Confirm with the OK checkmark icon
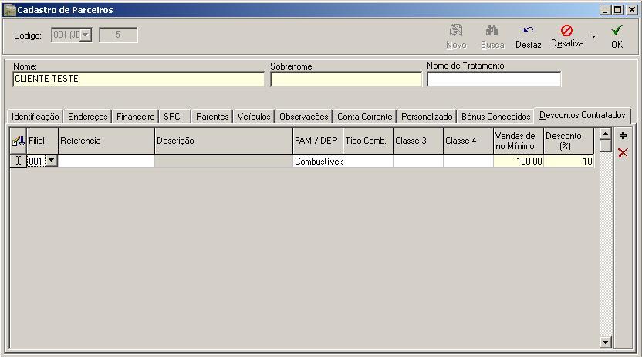The image size is (642, 357). tap(617, 30)
